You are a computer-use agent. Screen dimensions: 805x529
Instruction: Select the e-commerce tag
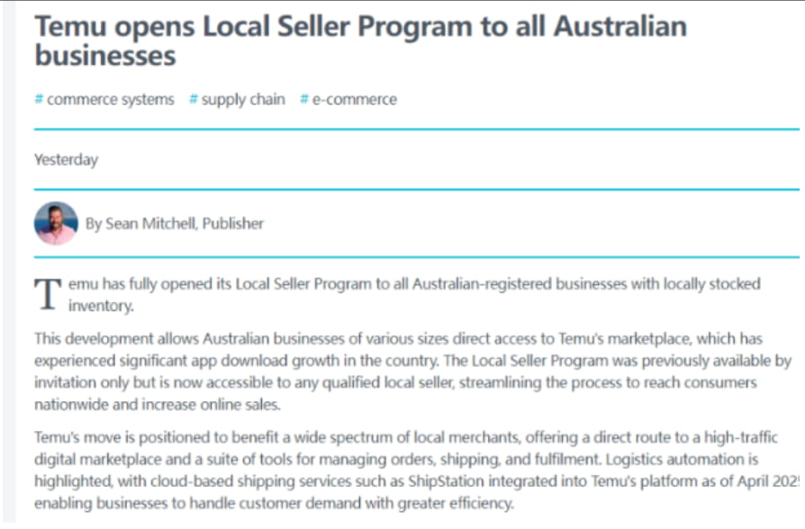click(x=354, y=100)
